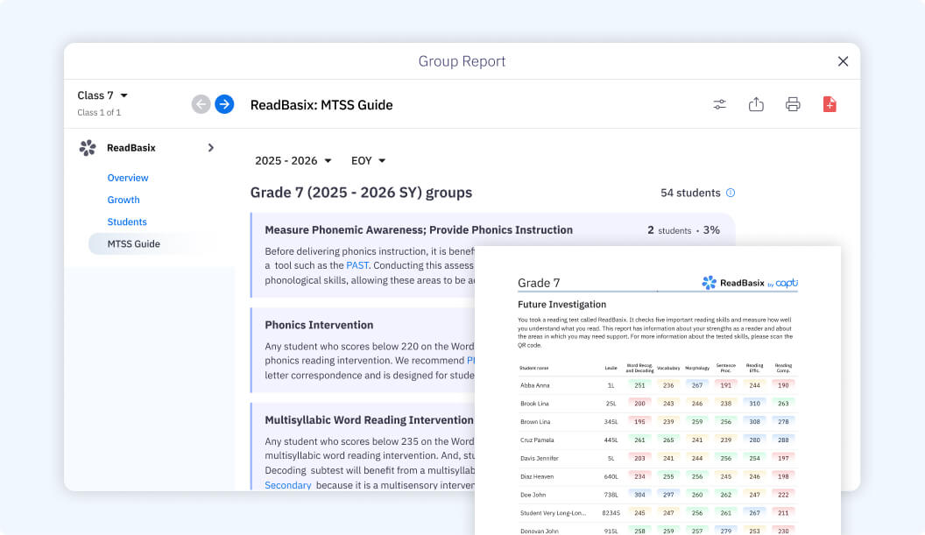
Task: Click the '54 students' label
Action: pos(690,193)
